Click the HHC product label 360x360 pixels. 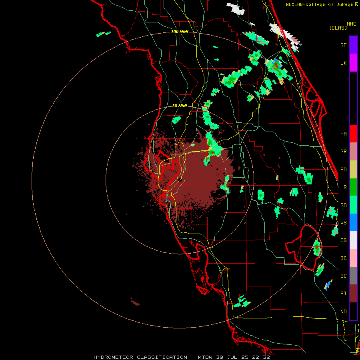click(352, 24)
